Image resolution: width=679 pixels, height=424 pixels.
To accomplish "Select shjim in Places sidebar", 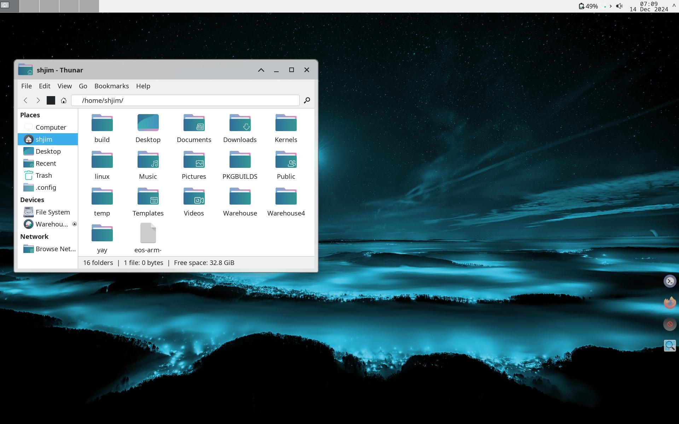I will tap(48, 139).
